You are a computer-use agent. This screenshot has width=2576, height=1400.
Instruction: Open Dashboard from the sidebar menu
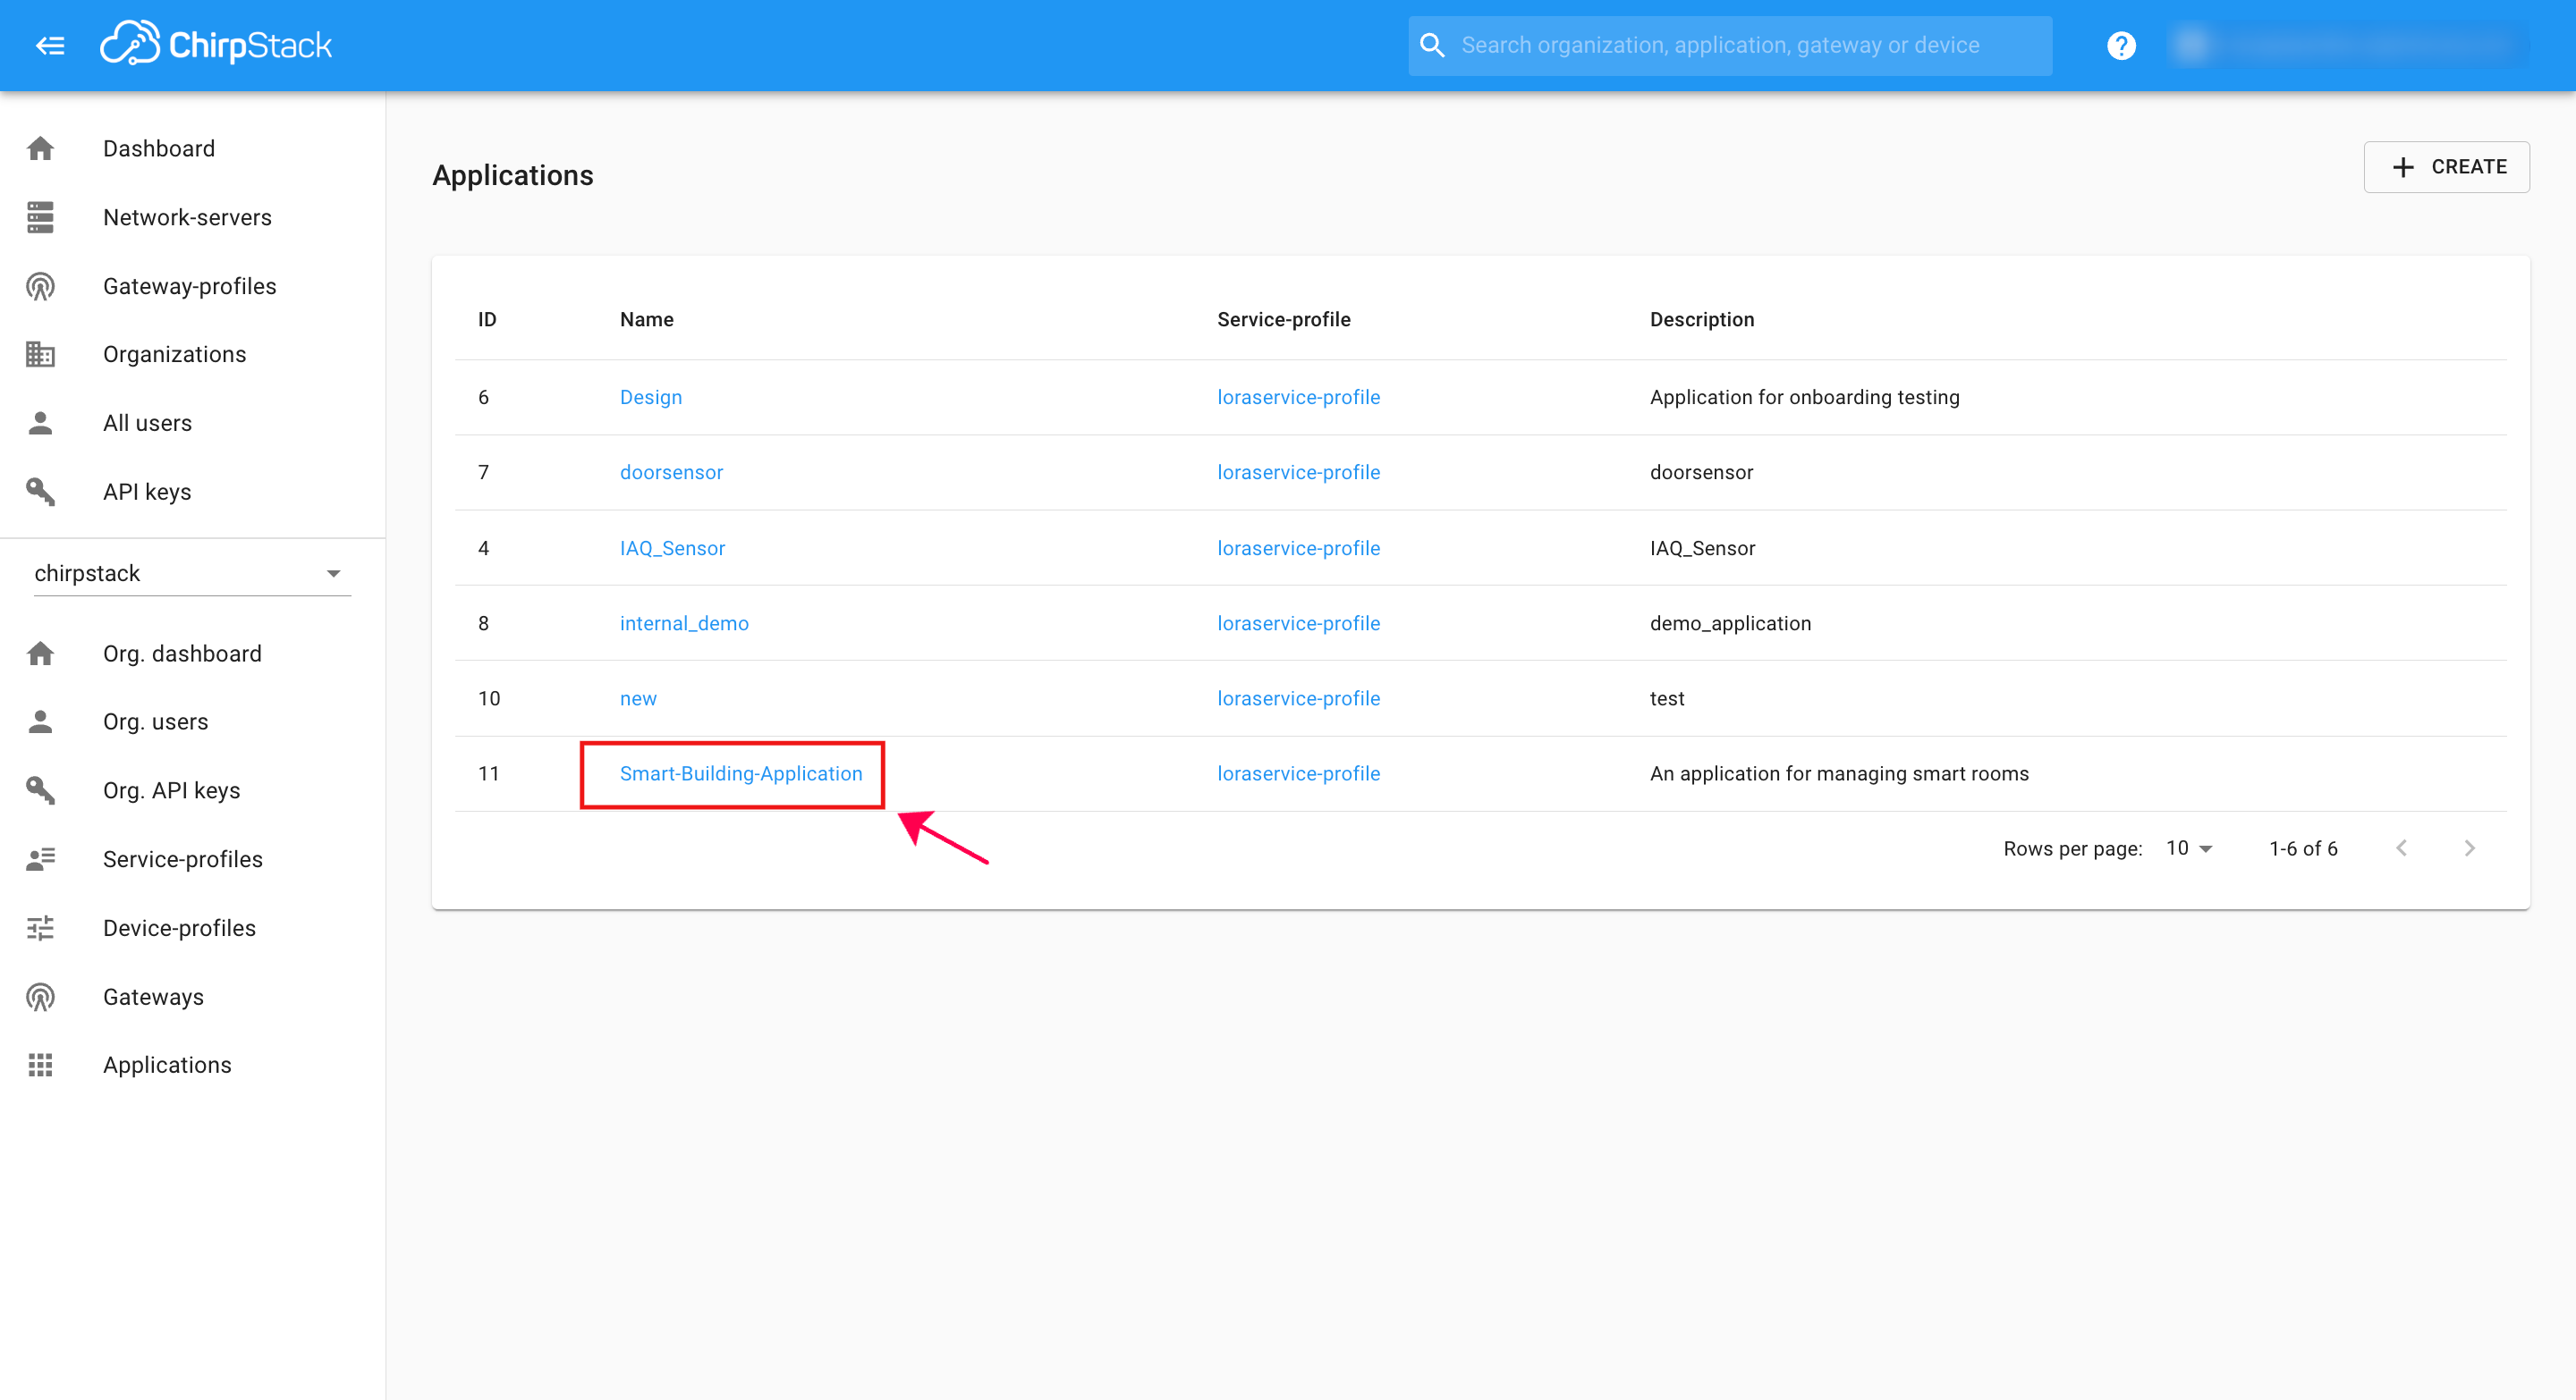pos(158,148)
